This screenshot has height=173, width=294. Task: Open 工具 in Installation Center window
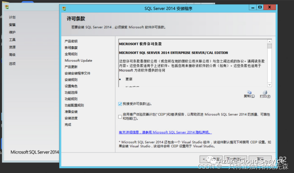click(x=12, y=40)
